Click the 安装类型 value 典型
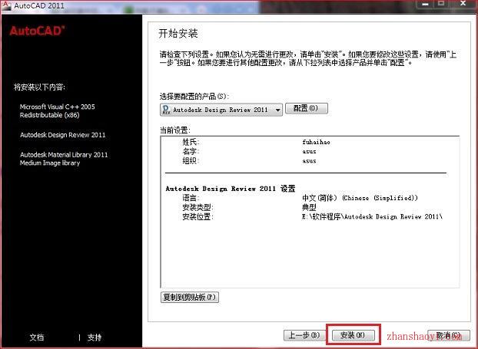 tap(309, 208)
